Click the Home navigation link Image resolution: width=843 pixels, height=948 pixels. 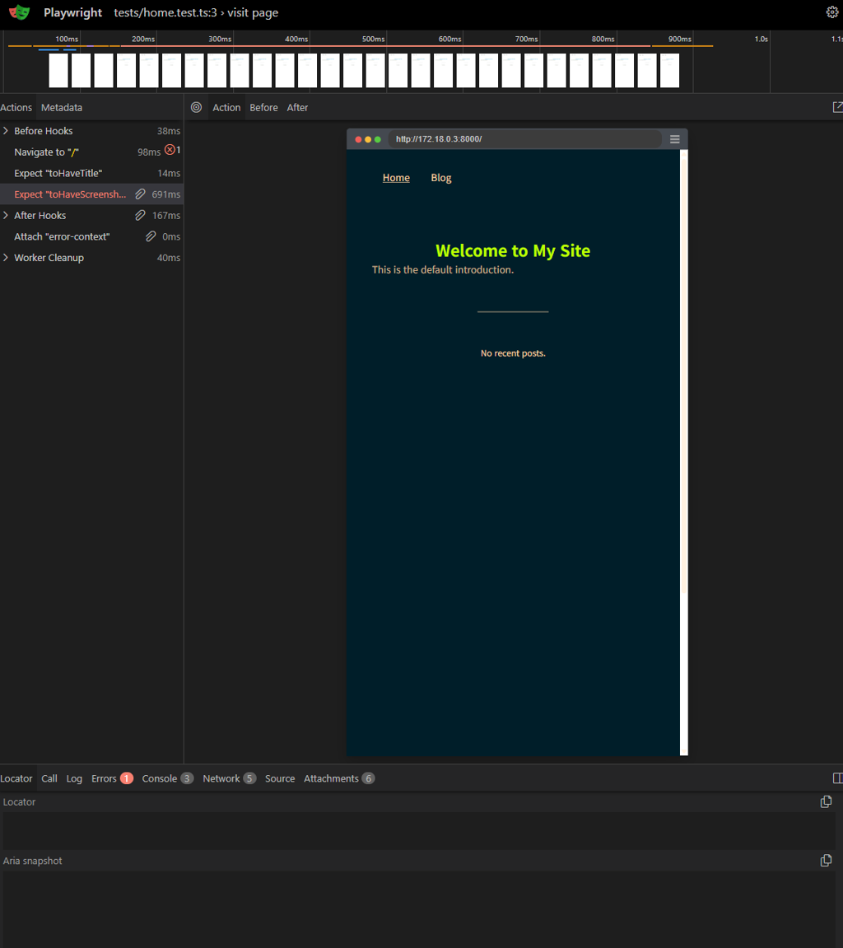coord(396,178)
